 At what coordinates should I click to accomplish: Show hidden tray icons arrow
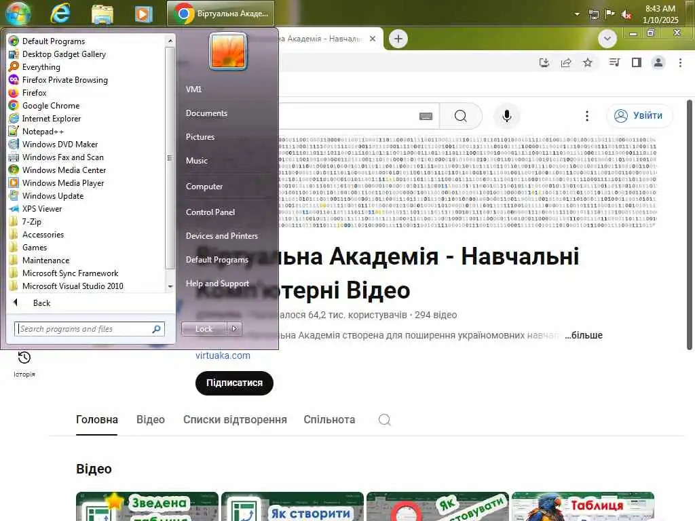[x=577, y=14]
